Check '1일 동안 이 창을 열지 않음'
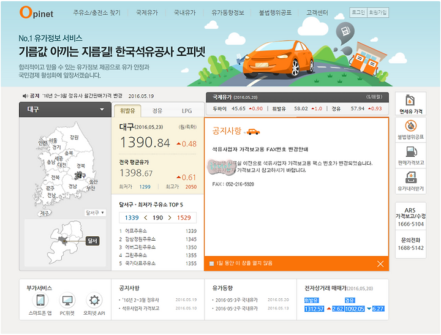The image size is (441, 335). [x=211, y=263]
